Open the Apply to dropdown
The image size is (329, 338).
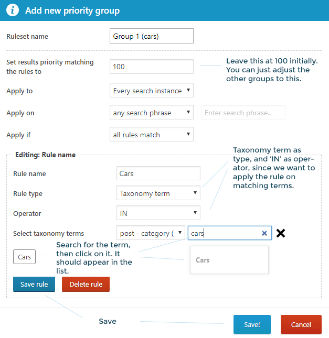coord(152,91)
